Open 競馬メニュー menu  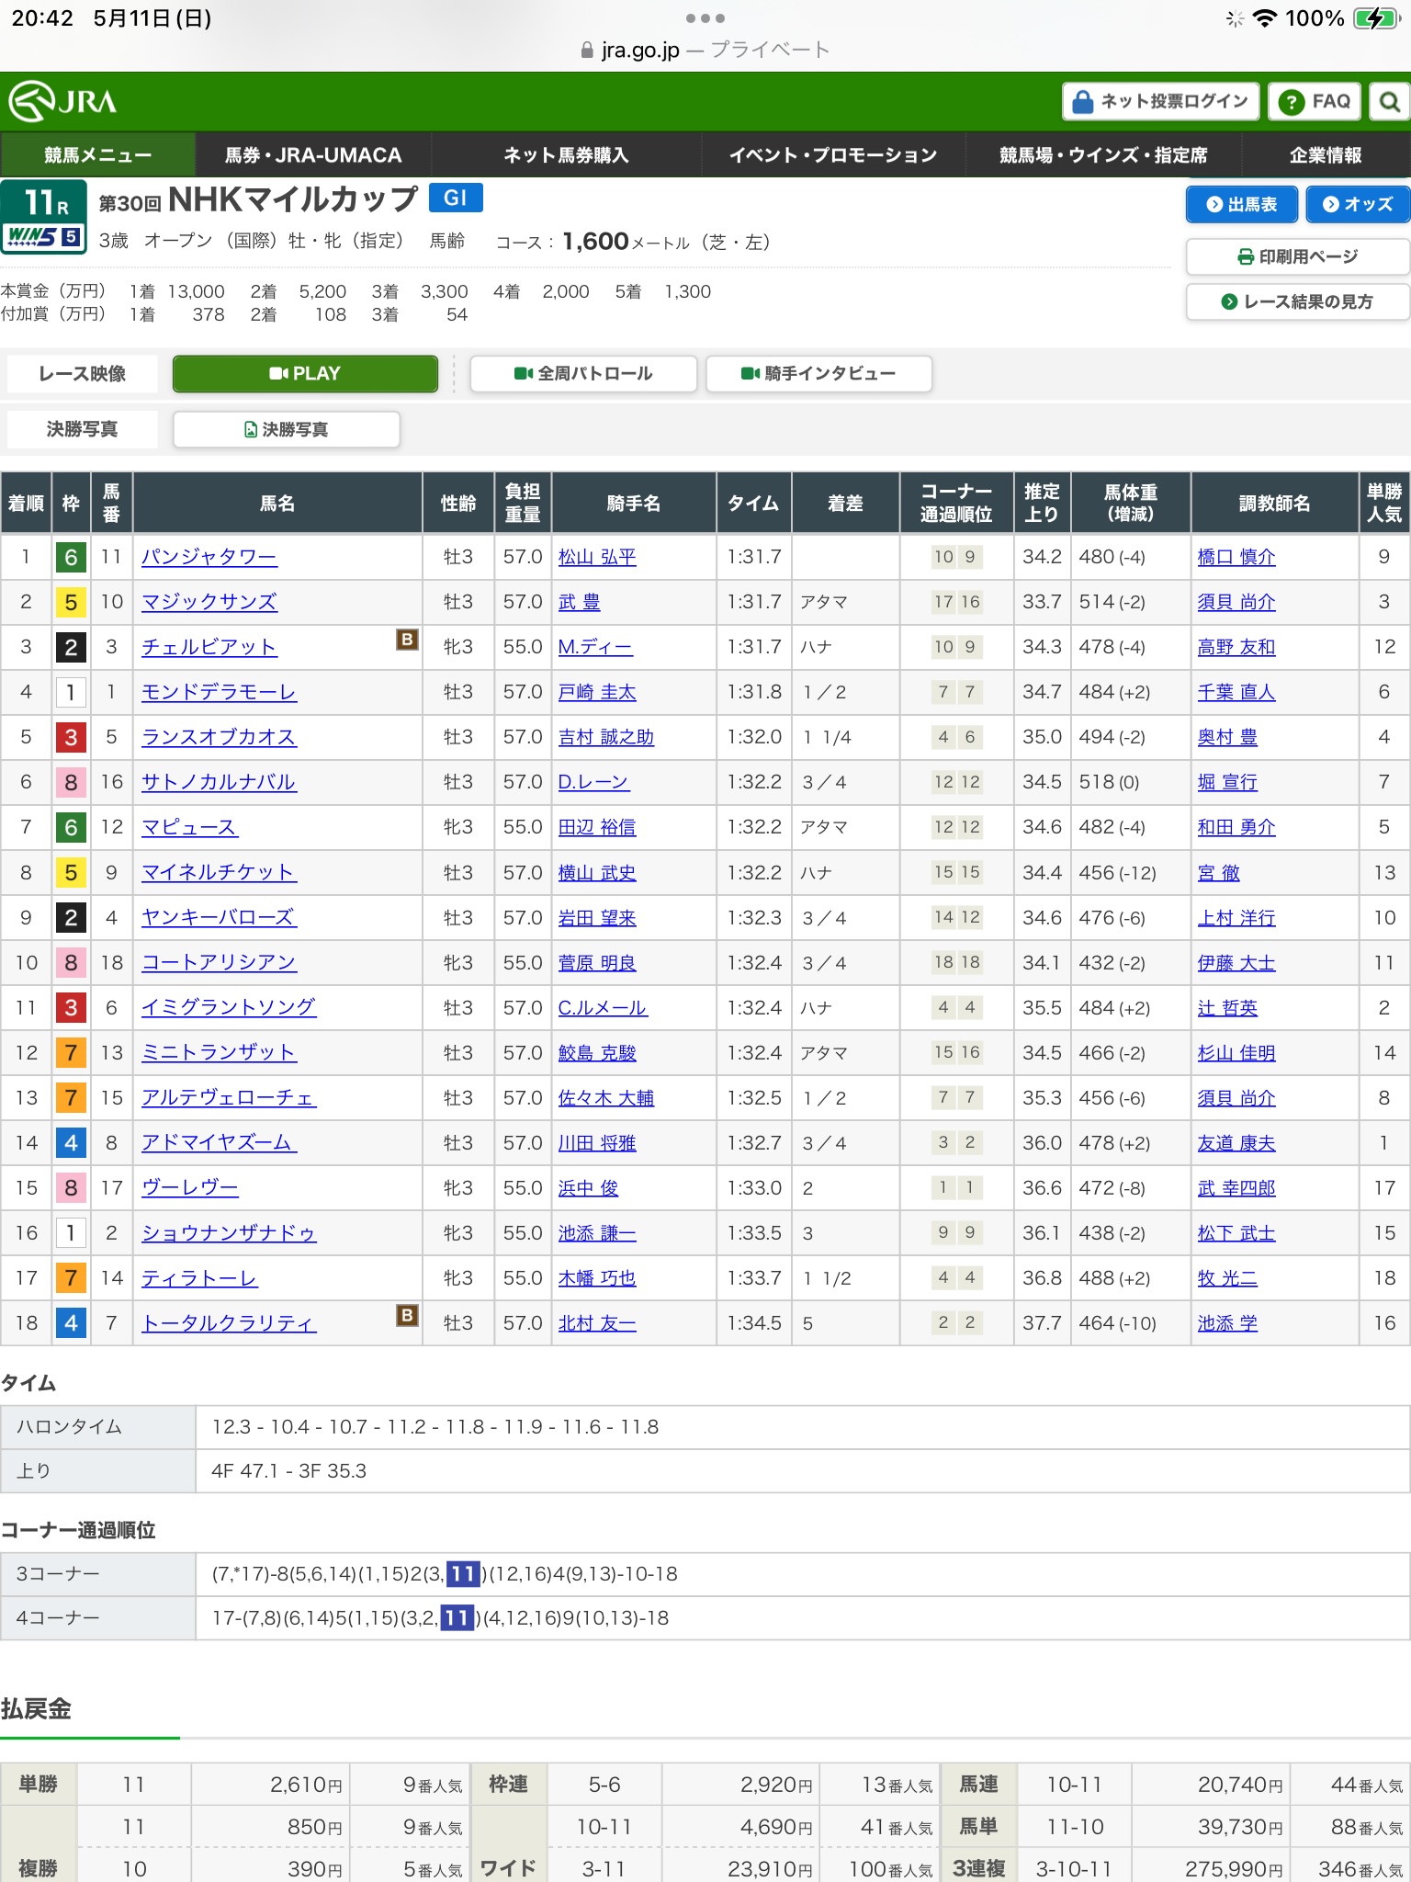tap(97, 154)
